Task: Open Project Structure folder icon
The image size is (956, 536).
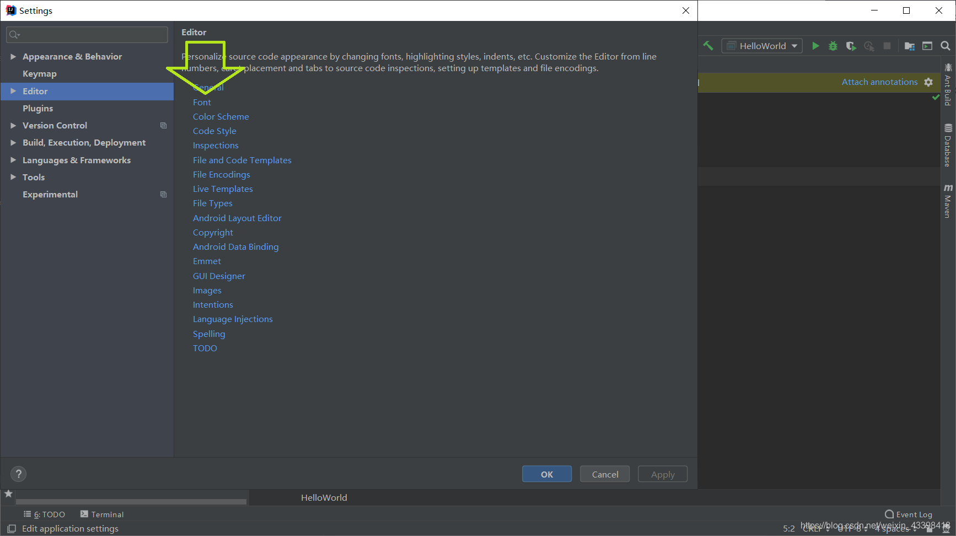Action: point(910,46)
